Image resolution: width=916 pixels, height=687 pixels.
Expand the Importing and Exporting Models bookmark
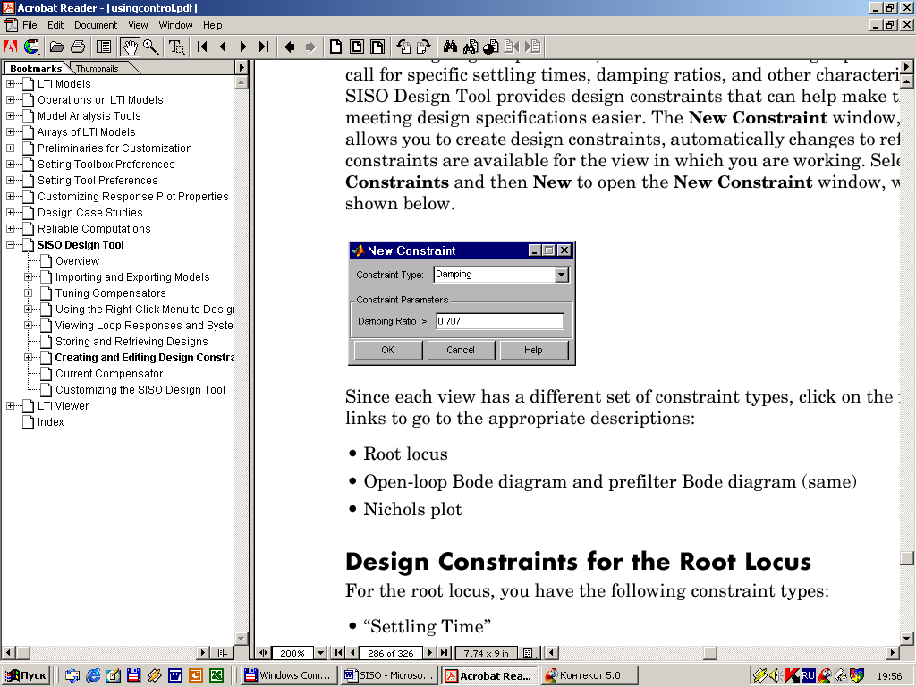(x=28, y=277)
